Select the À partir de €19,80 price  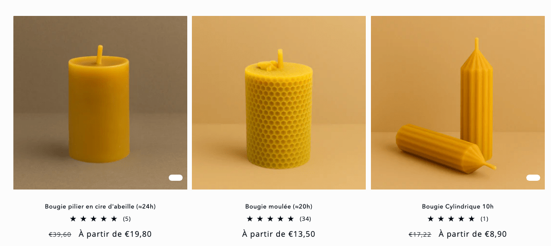[x=115, y=234]
